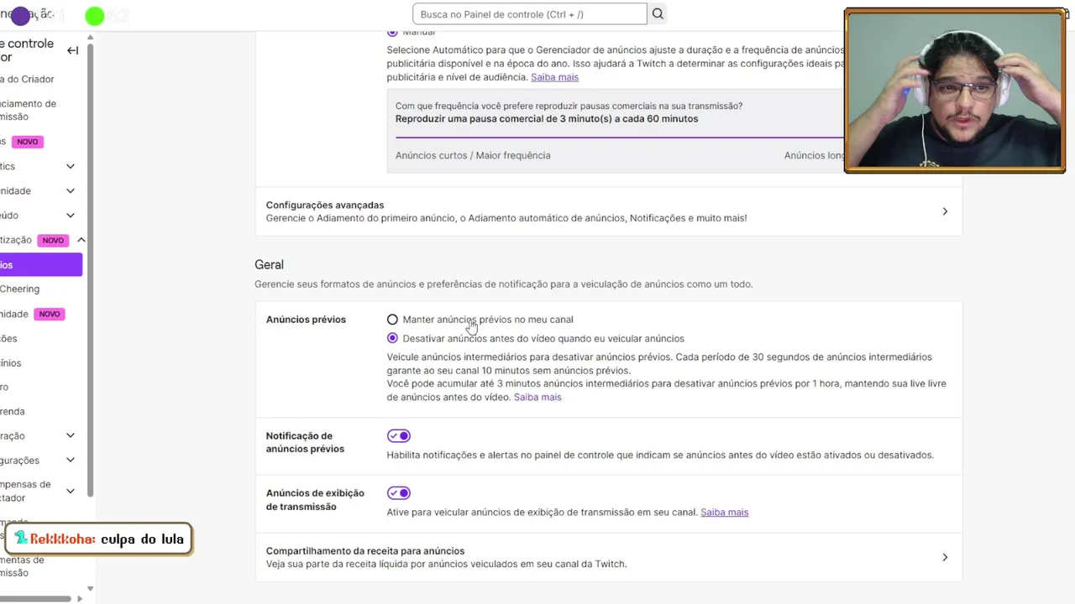1075x604 pixels.
Task: Open sidebar item ending 'ões' below NOVO 'nidade'
Action: tap(8, 338)
